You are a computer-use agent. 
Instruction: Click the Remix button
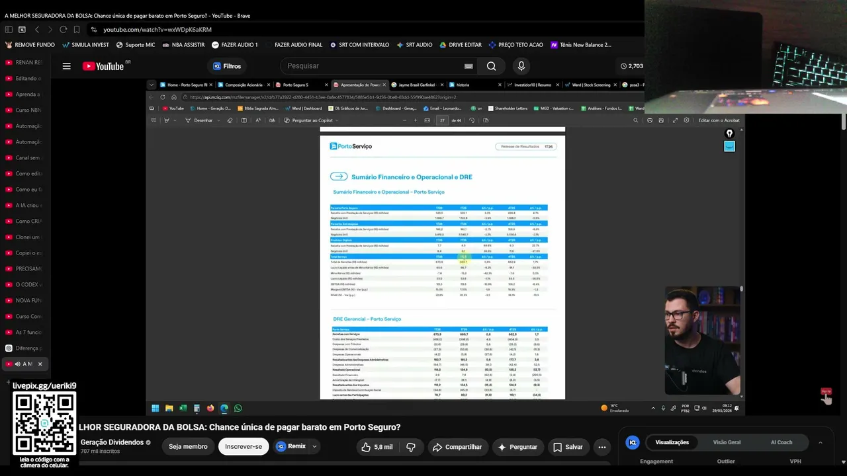(x=290, y=447)
